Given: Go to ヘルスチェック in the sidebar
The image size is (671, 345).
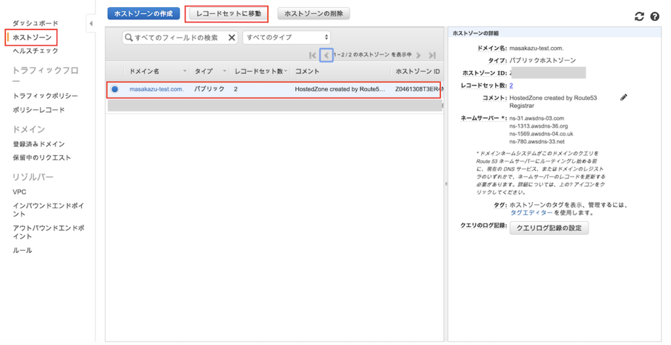Looking at the screenshot, I should coord(35,51).
